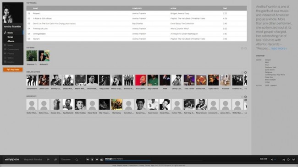This screenshot has width=298, height=167.
Task: Sort tracks by the Time column header
Action: click(x=225, y=8)
